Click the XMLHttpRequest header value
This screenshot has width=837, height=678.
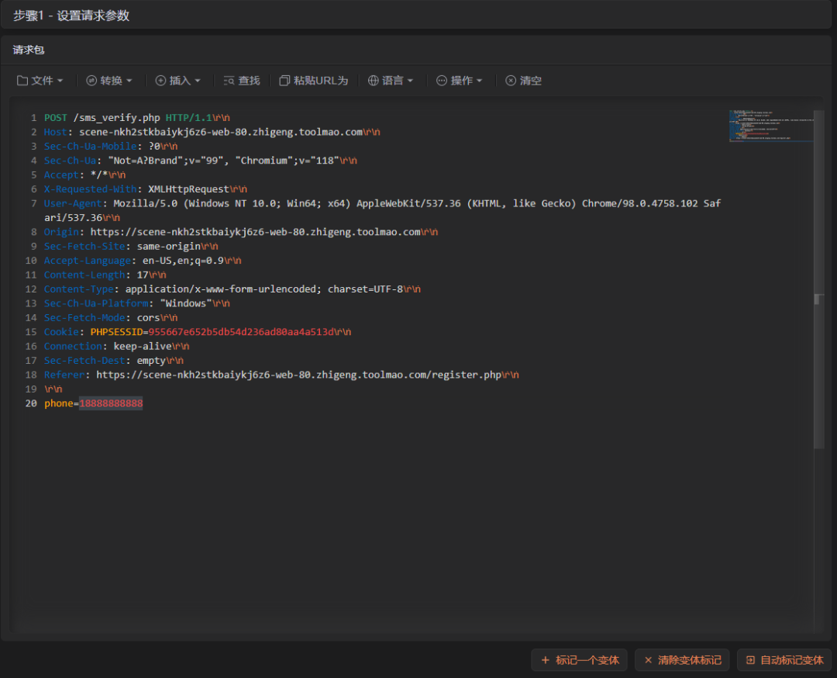[x=188, y=189]
